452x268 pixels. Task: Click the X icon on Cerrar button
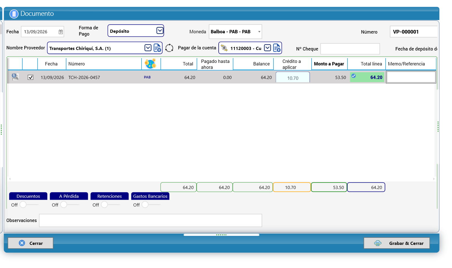click(x=22, y=243)
